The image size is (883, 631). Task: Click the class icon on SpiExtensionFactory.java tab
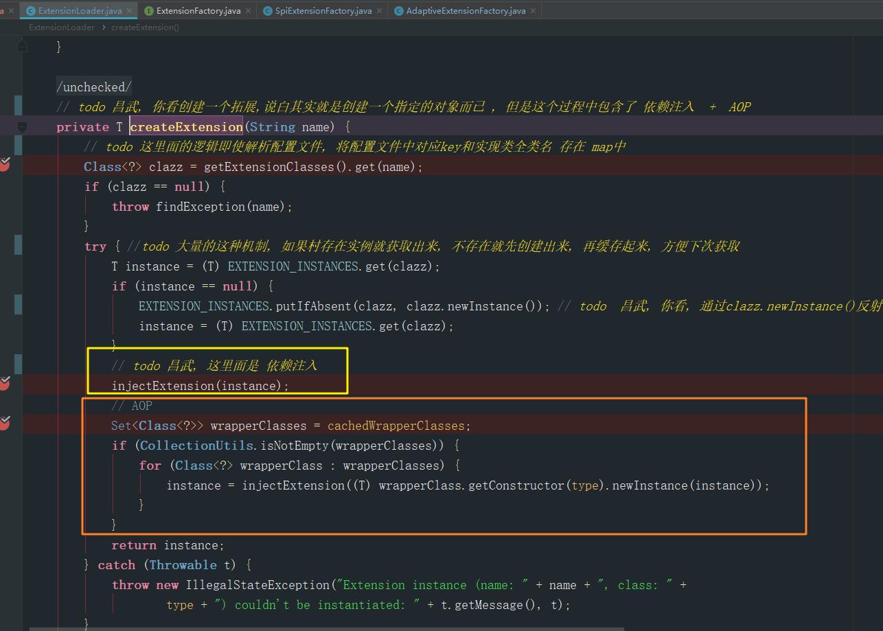[x=267, y=10]
